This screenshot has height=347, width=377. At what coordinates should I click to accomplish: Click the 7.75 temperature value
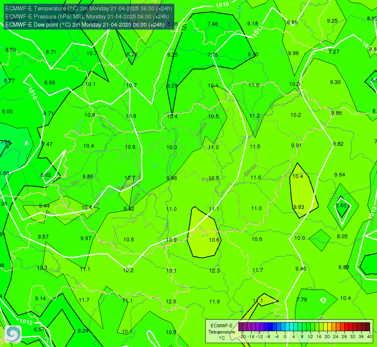(213, 55)
